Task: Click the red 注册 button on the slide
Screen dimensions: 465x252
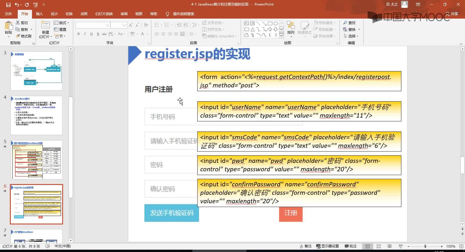Action: (x=291, y=214)
